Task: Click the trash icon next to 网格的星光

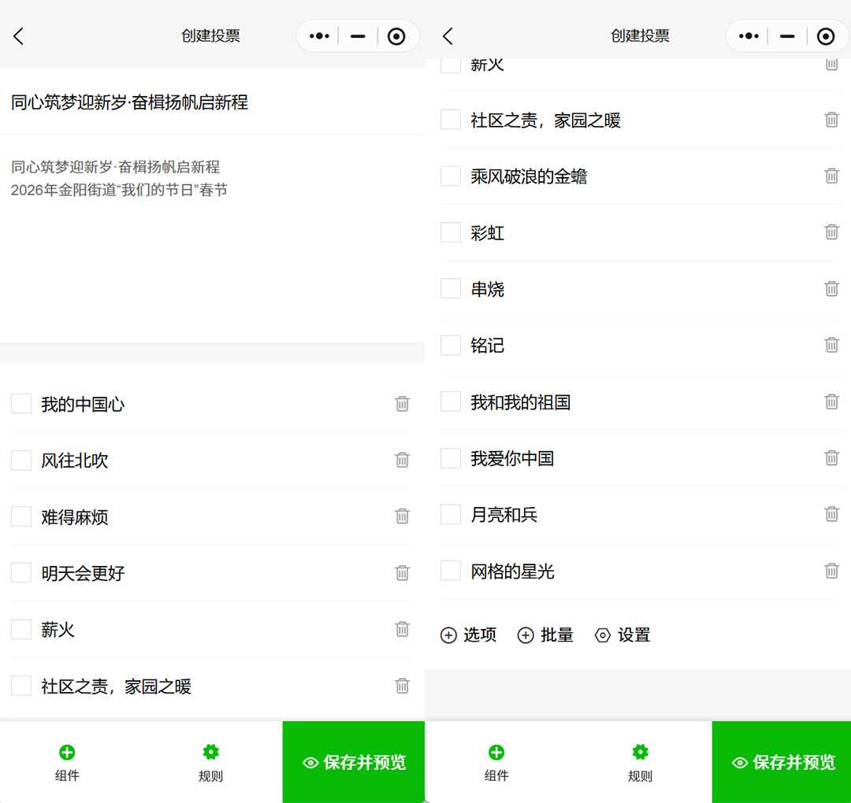Action: pos(831,571)
